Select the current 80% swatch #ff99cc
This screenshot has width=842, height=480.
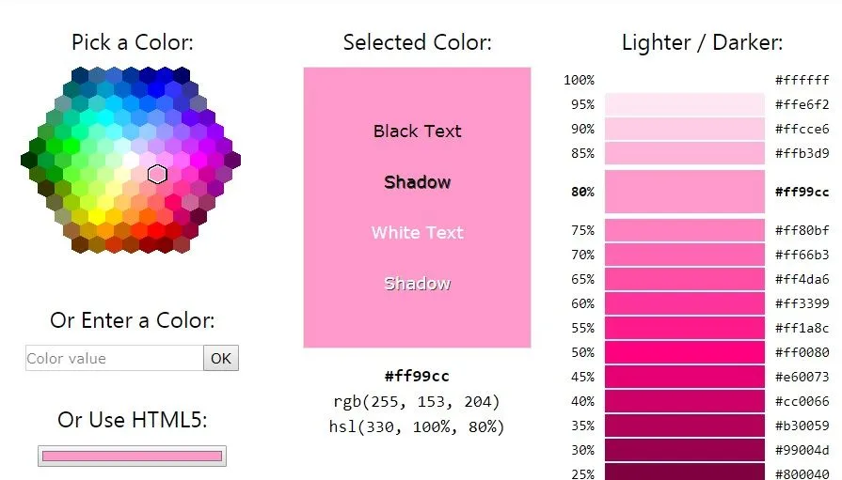(x=685, y=192)
